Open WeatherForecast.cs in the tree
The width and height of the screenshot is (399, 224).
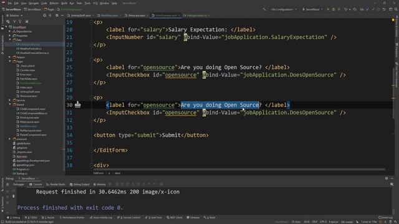pyautogui.click(x=29, y=49)
